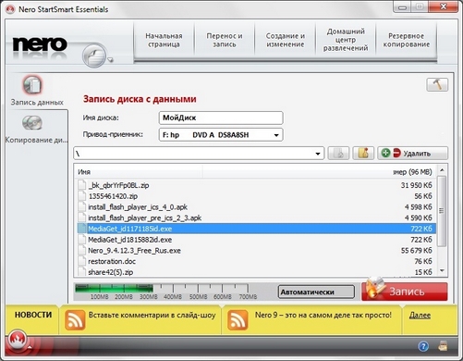Click disc capacity bar at 500MB mark
The height and width of the screenshot is (361, 463).
pos(198,289)
